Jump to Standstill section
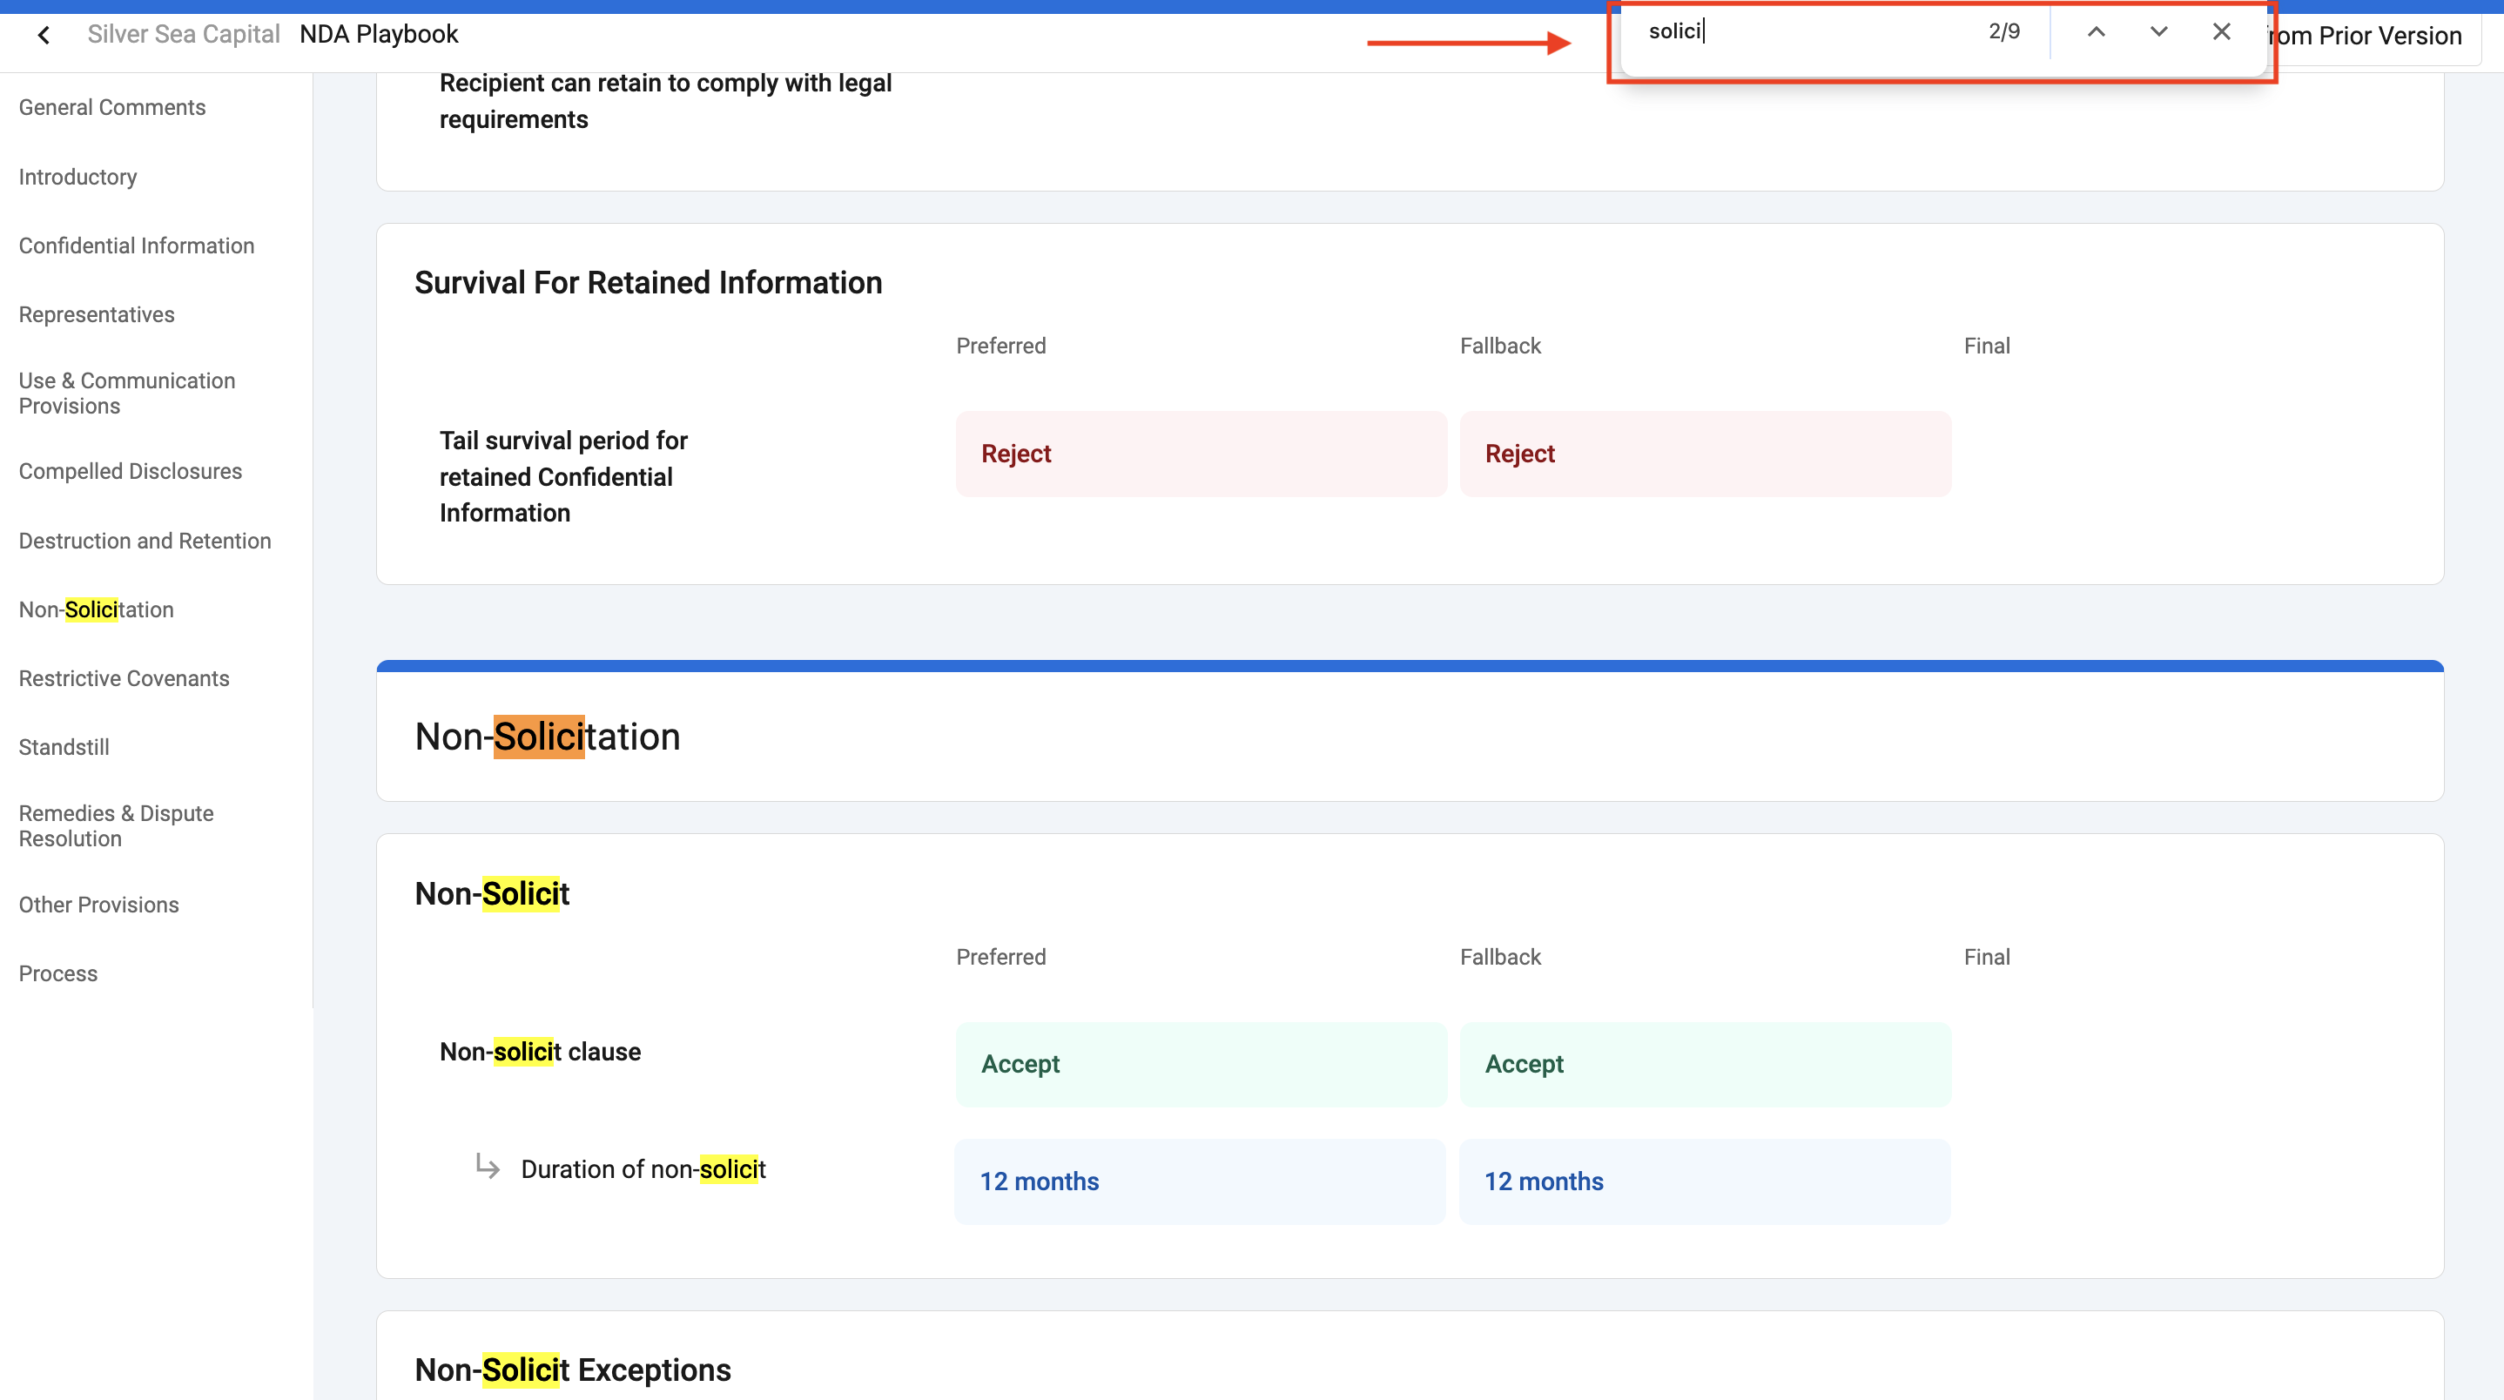2504x1400 pixels. click(x=64, y=748)
